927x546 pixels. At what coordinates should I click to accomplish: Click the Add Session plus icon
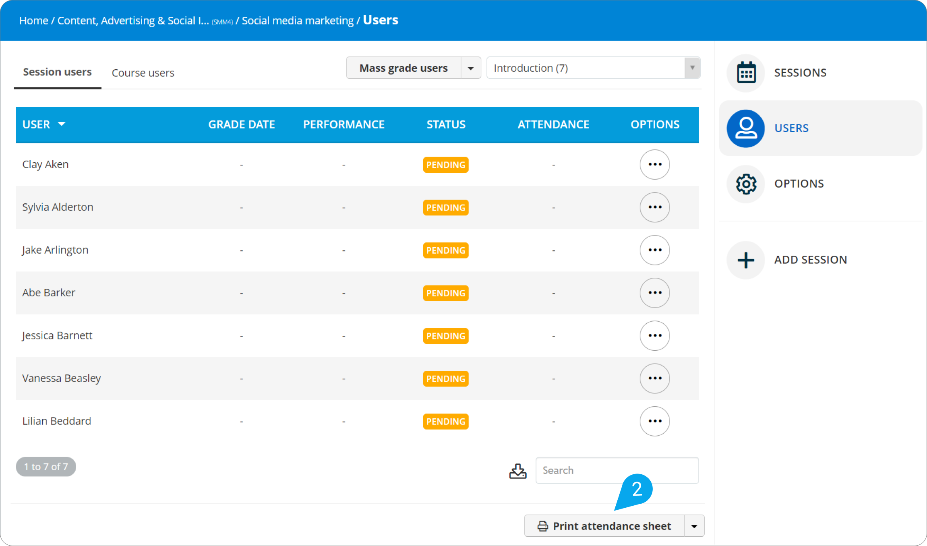tap(746, 260)
